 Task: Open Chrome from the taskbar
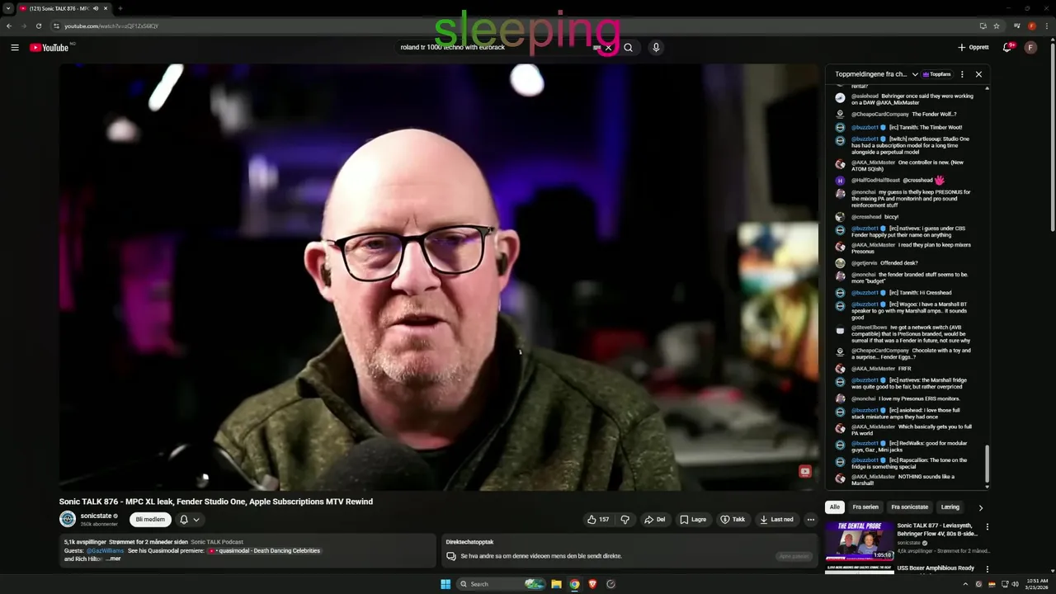click(574, 584)
